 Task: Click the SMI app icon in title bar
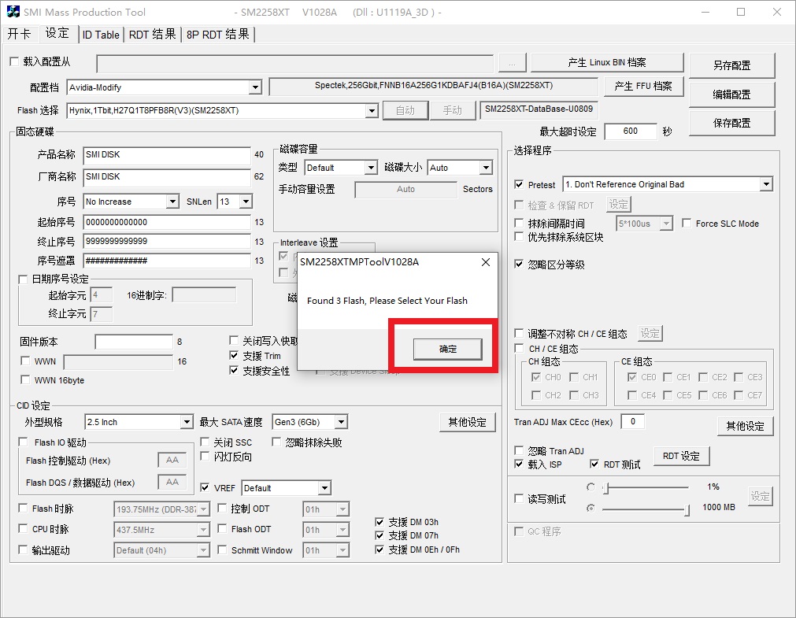(x=13, y=12)
